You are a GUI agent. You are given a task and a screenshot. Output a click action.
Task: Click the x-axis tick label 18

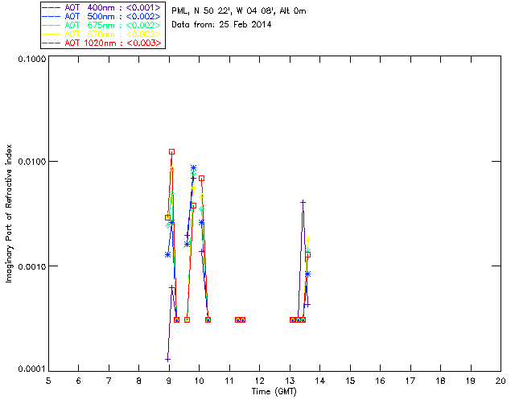pos(441,381)
